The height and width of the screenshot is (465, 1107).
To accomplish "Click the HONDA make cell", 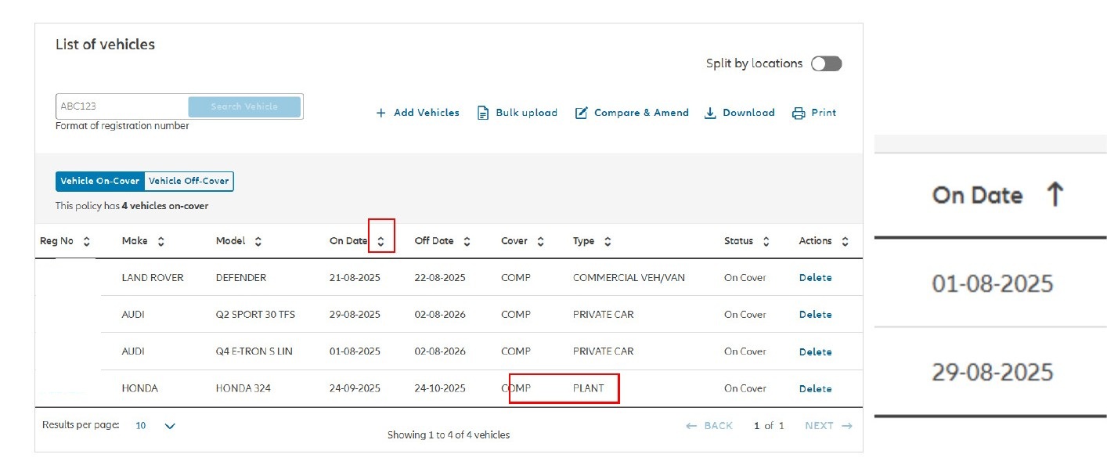I will 140,388.
